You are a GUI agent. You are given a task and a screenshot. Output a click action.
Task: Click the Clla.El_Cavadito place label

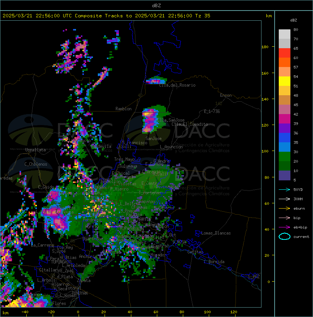coord(190,124)
